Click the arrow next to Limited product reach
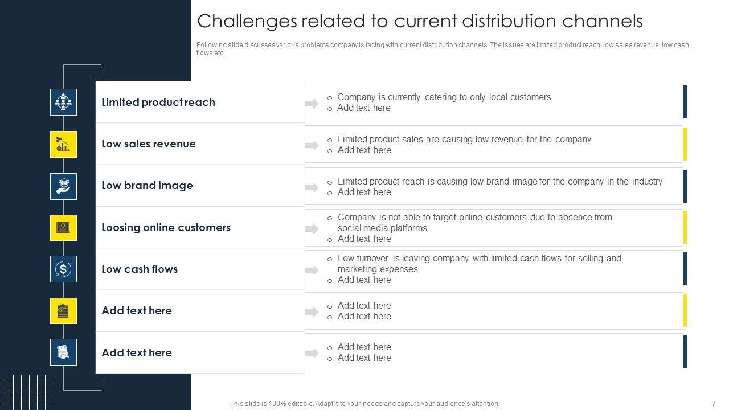 [x=312, y=103]
